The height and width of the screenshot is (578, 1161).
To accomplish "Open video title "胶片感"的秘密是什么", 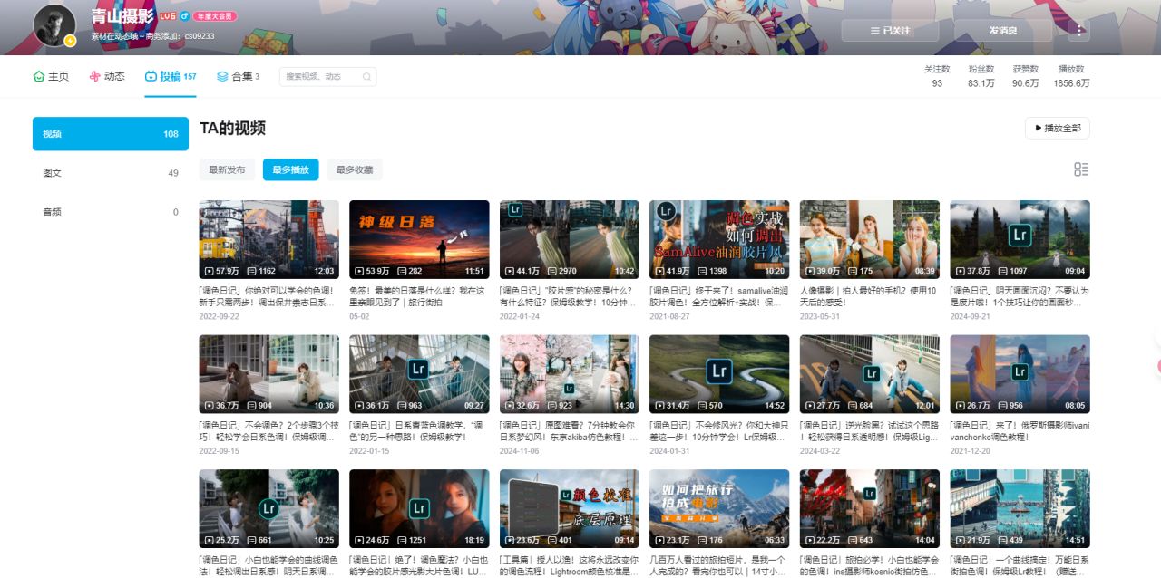I will coord(569,296).
